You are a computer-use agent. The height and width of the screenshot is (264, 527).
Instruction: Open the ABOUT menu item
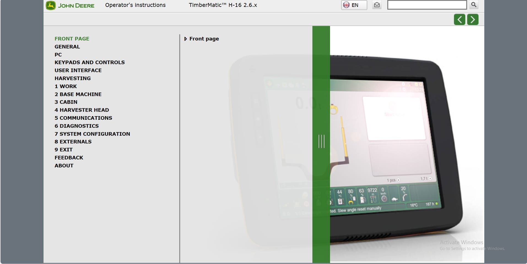(x=64, y=166)
